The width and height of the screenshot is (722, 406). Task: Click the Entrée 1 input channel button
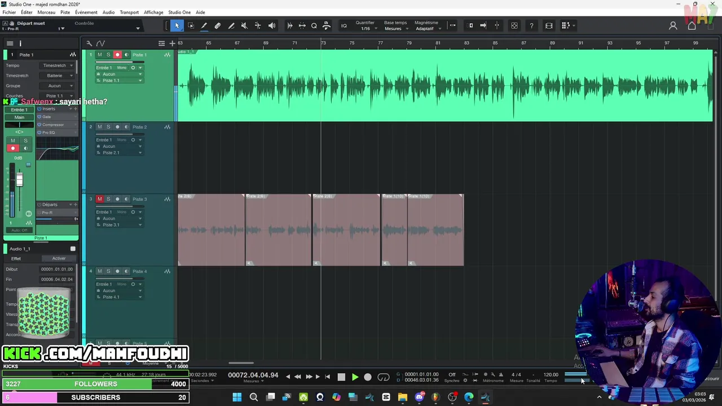pyautogui.click(x=19, y=110)
